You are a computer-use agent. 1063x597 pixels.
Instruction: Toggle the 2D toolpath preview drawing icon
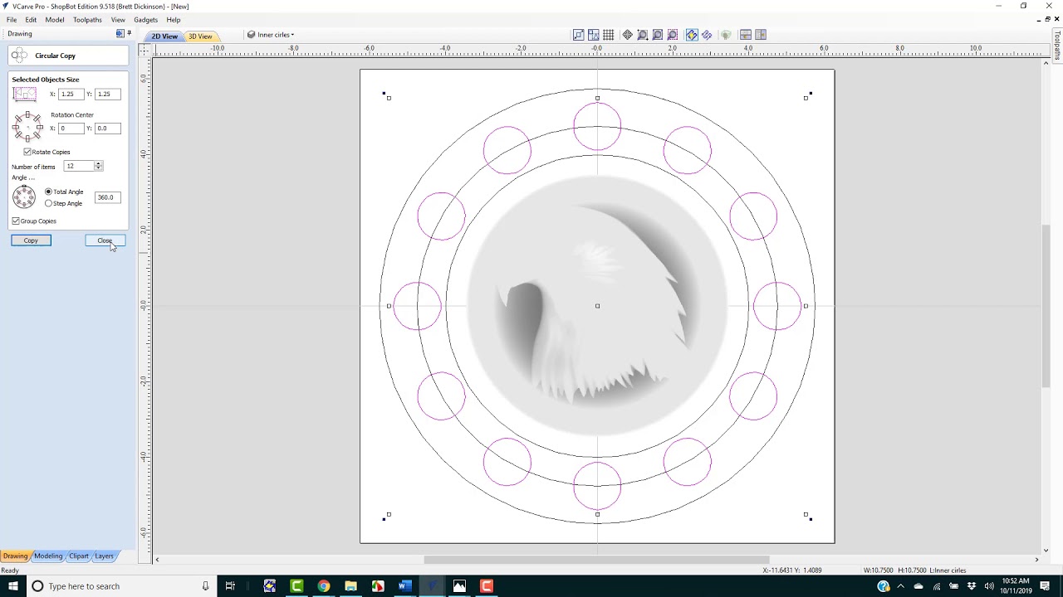click(691, 35)
